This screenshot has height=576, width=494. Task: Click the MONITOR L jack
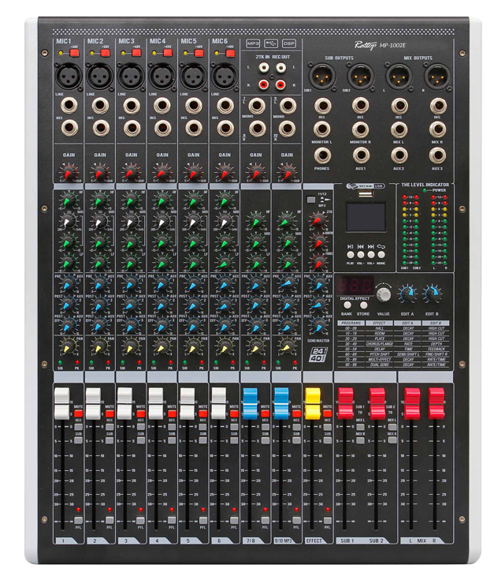coord(321,129)
